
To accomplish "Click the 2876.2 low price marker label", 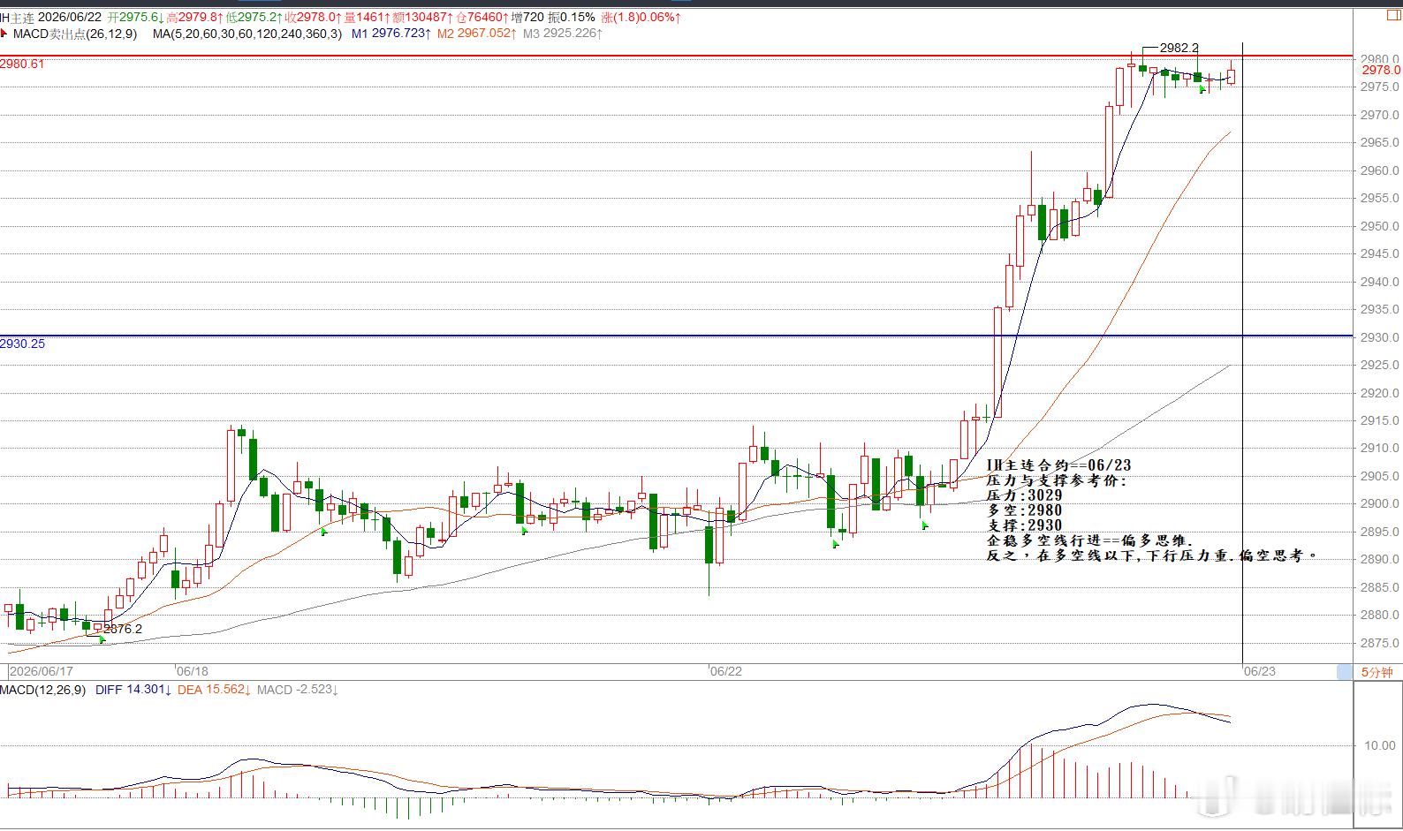I will (x=123, y=629).
